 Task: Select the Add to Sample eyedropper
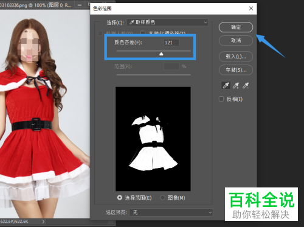tap(236, 85)
